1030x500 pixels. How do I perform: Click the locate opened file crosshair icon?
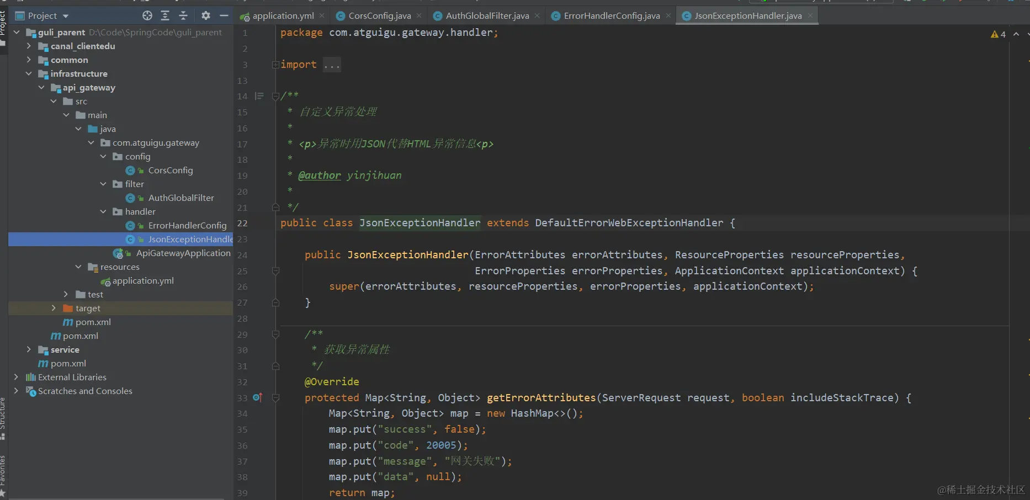click(147, 15)
